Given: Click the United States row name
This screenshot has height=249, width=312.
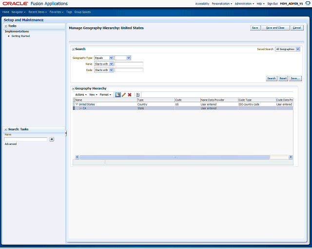Looking at the screenshot, I should 87,104.
